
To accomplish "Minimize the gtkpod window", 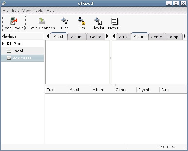I will click(169, 3).
